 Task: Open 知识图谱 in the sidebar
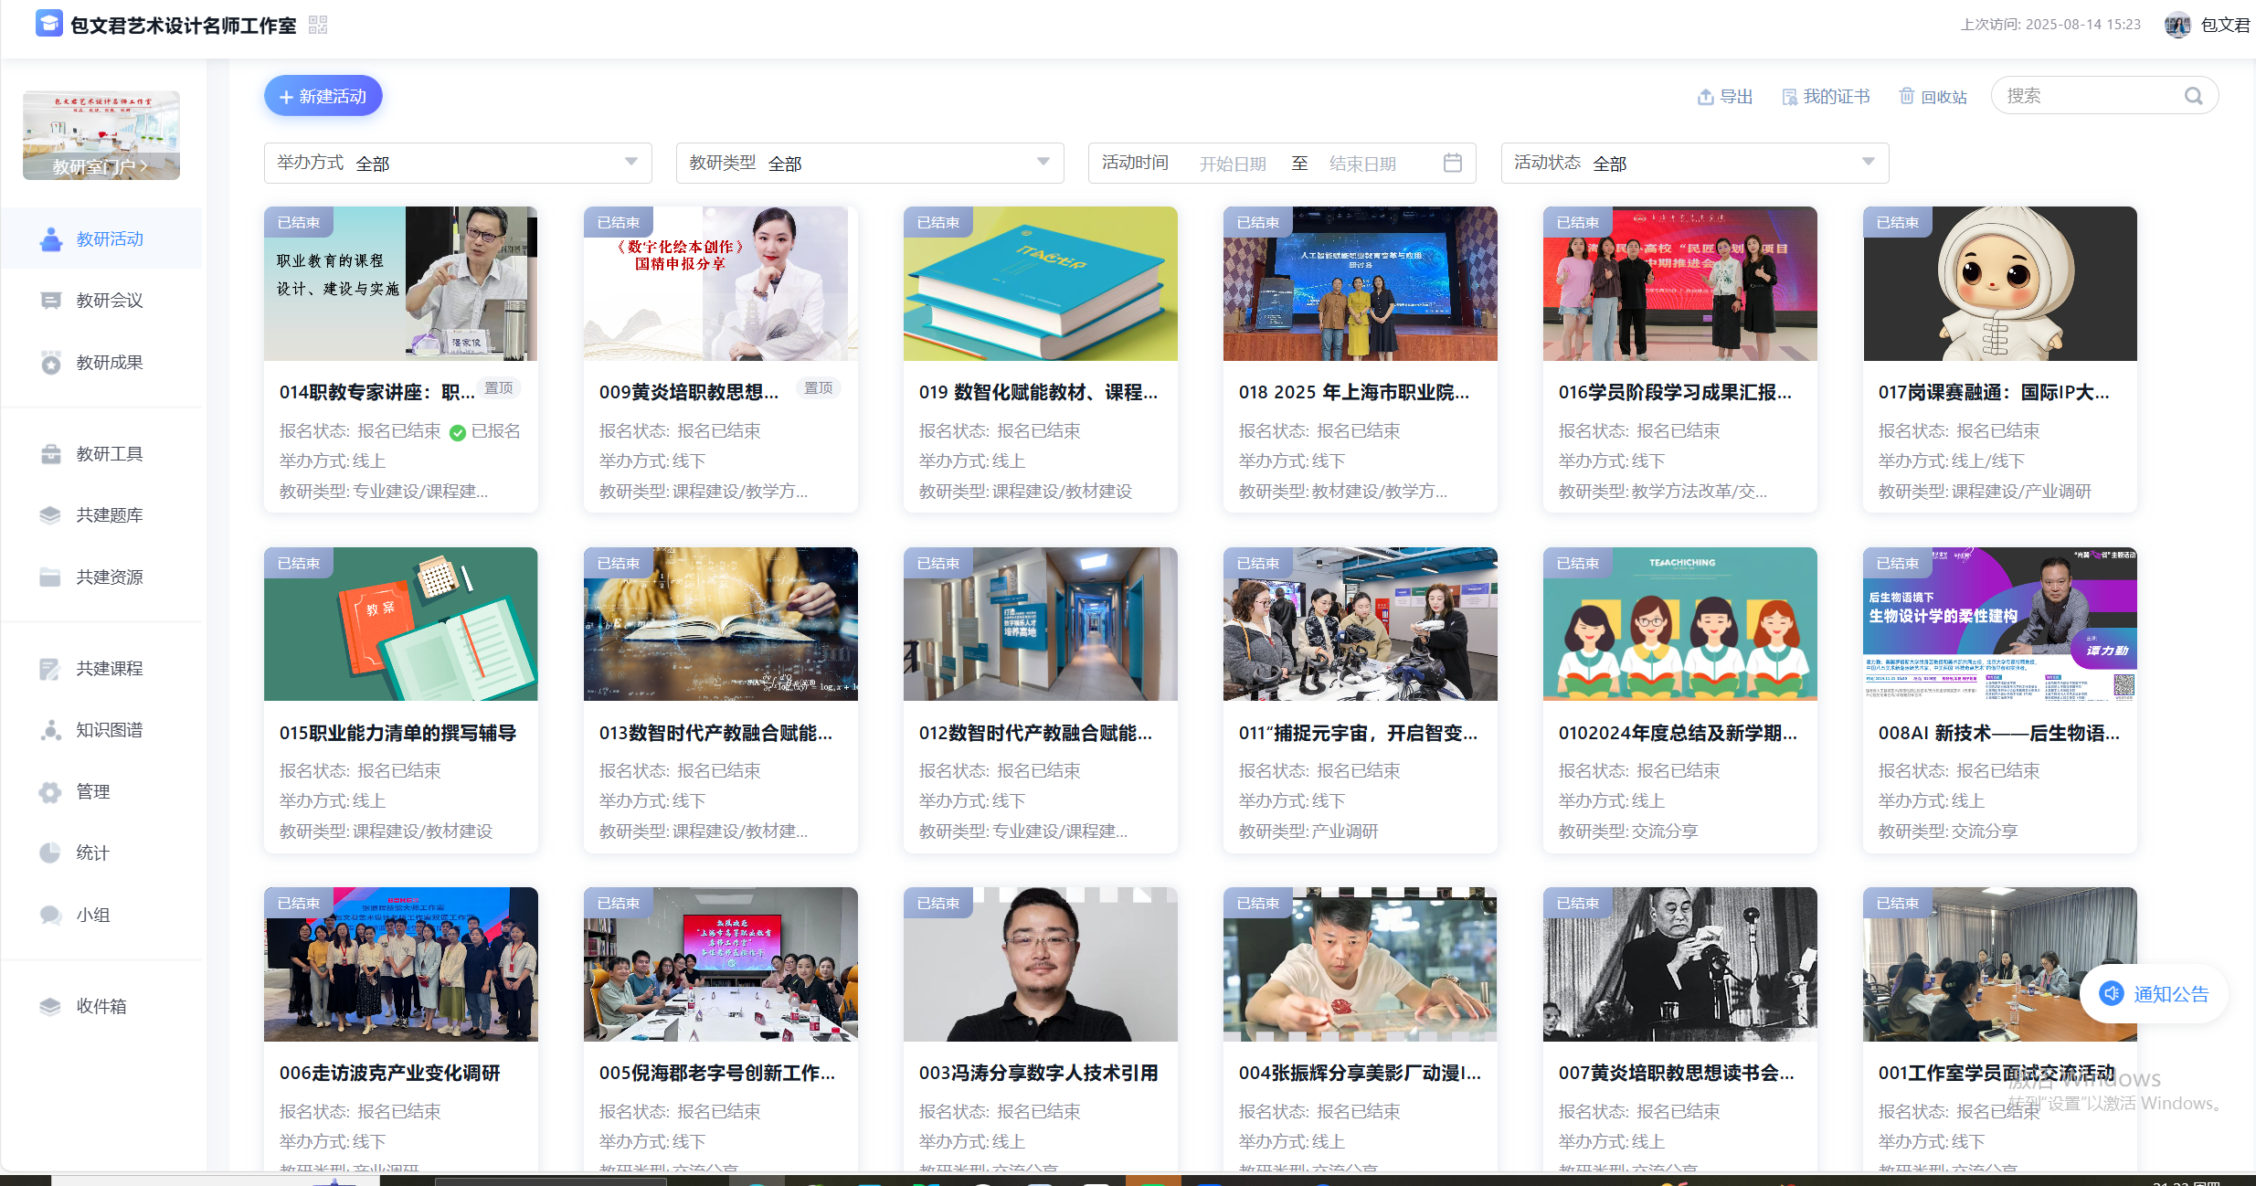pyautogui.click(x=109, y=730)
